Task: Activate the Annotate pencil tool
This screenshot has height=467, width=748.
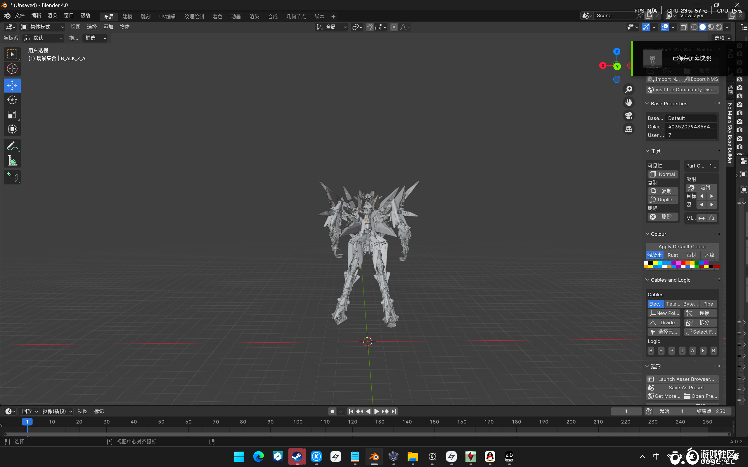Action: click(x=12, y=146)
